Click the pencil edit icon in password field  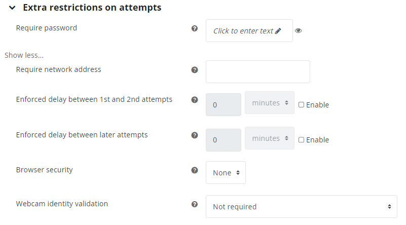pos(278,31)
